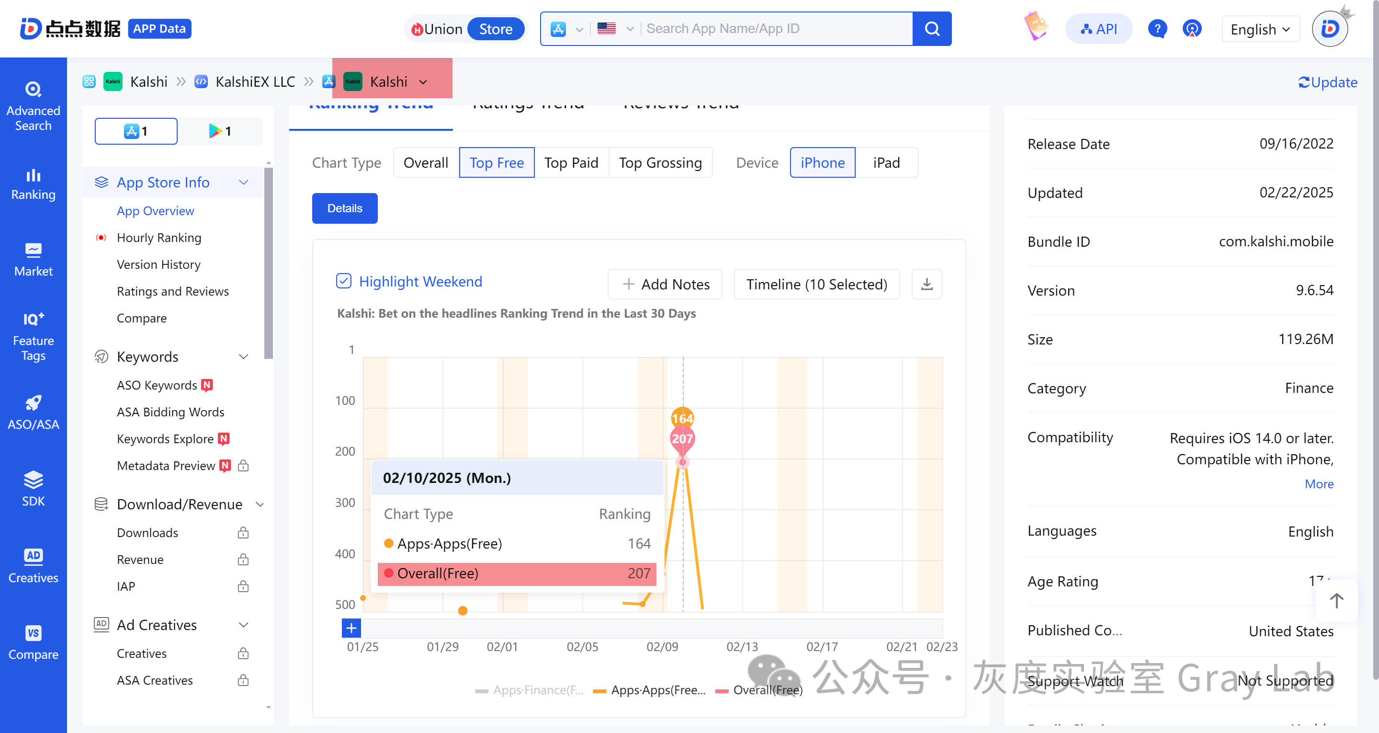Open the Ranking sidebar section
Viewport: 1379px width, 733px height.
point(33,184)
